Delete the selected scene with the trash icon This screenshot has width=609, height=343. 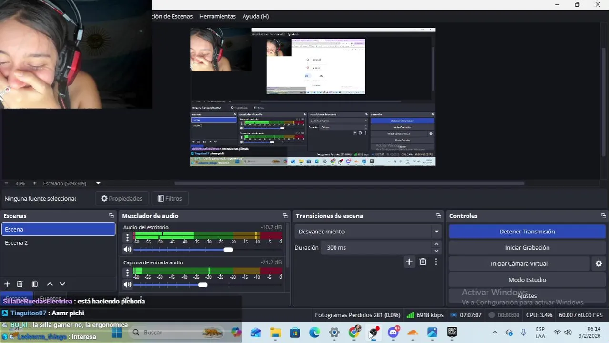point(20,284)
